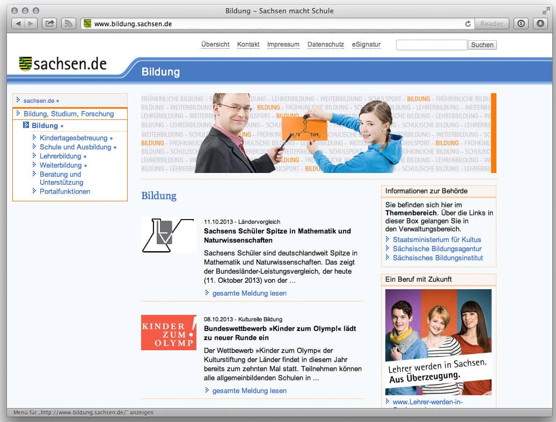The height and width of the screenshot is (422, 556).
Task: Reload page using the refresh icon
Action: pyautogui.click(x=468, y=24)
